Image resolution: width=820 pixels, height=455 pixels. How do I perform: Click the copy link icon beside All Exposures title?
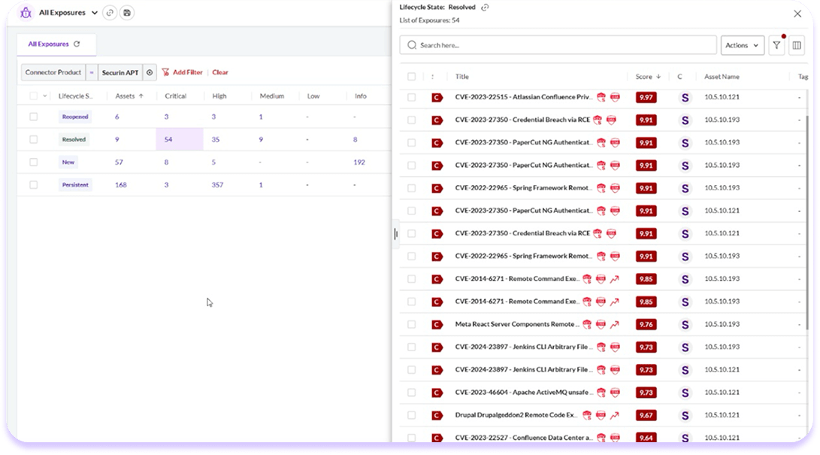pos(110,13)
